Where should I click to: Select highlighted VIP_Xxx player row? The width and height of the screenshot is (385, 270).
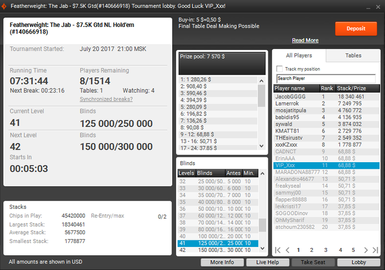click(x=326, y=166)
